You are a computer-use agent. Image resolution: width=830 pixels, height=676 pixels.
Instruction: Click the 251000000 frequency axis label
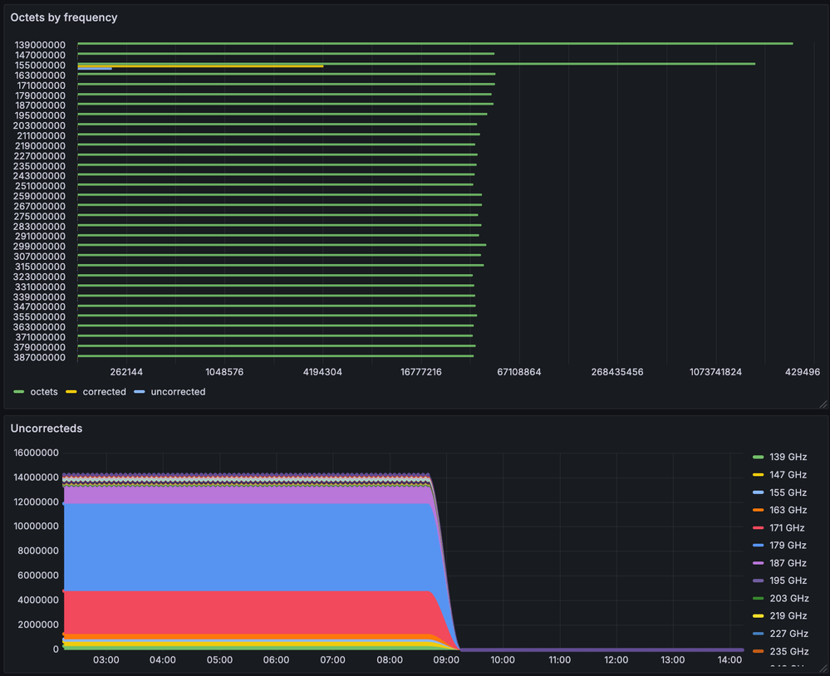point(40,186)
